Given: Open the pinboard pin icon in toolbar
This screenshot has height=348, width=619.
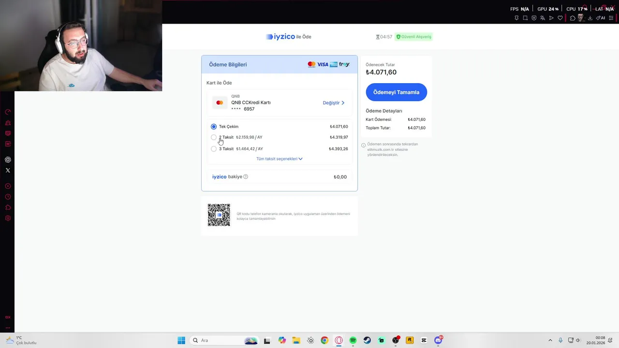Looking at the screenshot, I should [516, 18].
